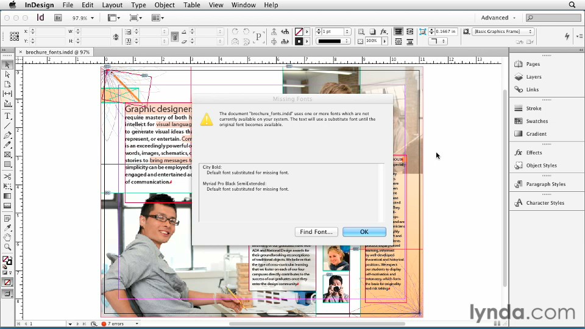This screenshot has height=329, width=585.
Task: Open the File menu
Action: click(x=68, y=5)
